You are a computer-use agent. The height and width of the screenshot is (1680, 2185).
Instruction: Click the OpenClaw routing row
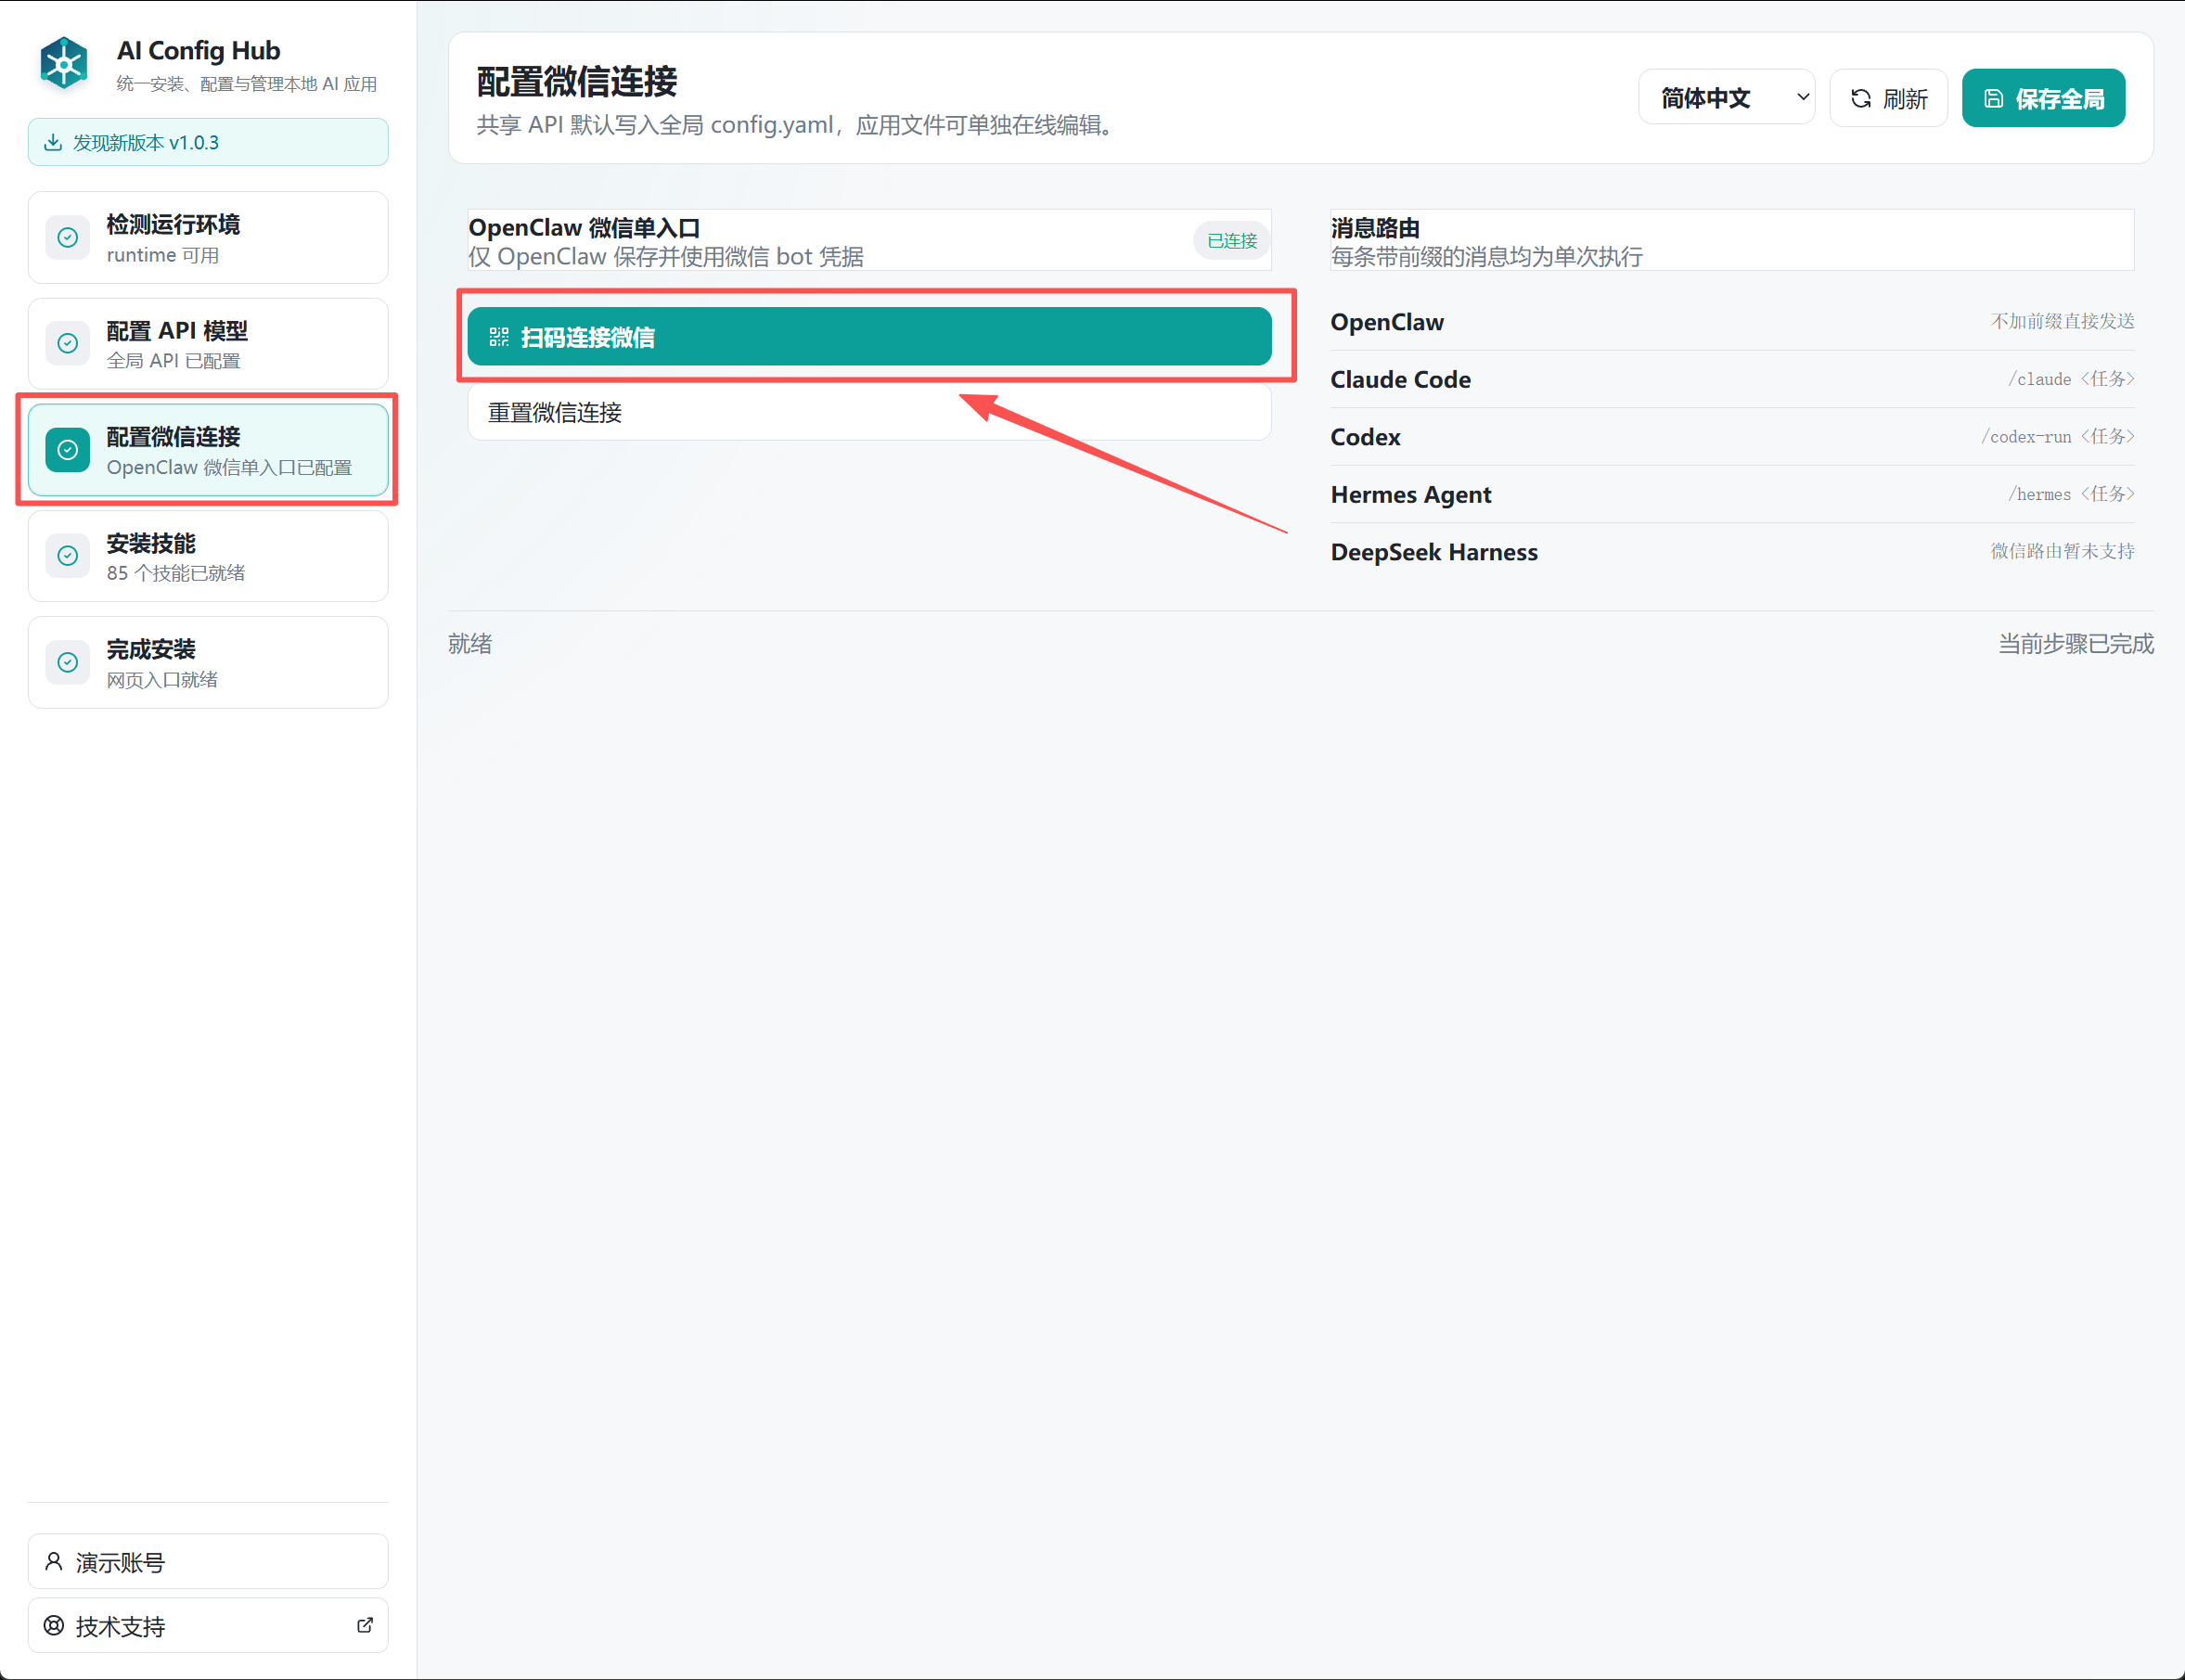coord(1732,322)
